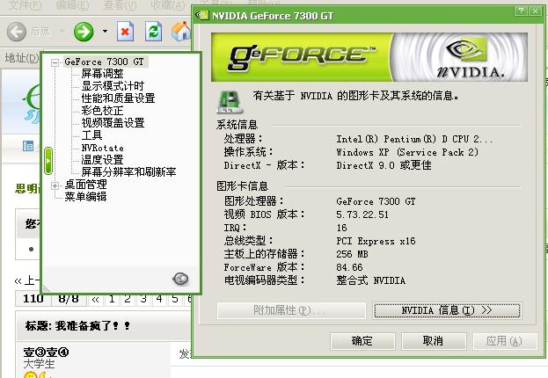548x378 pixels.
Task: Click bus type value PCI Express x16
Action: pyautogui.click(x=376, y=241)
